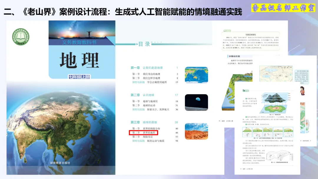Image resolution: width=318 pixels, height=179 pixels.
Task: Open 板块运动与地震 practice entry
Action: click(148, 141)
